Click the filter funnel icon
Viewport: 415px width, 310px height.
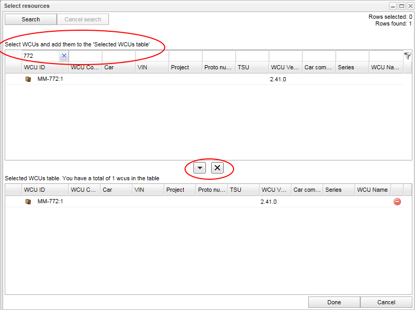click(408, 56)
